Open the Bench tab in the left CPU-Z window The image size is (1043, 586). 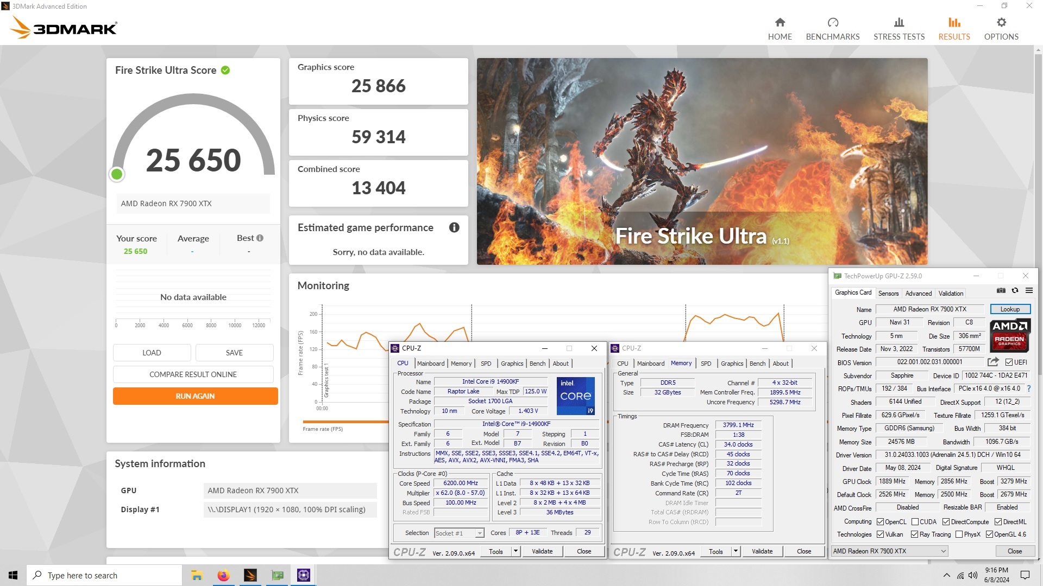(537, 364)
